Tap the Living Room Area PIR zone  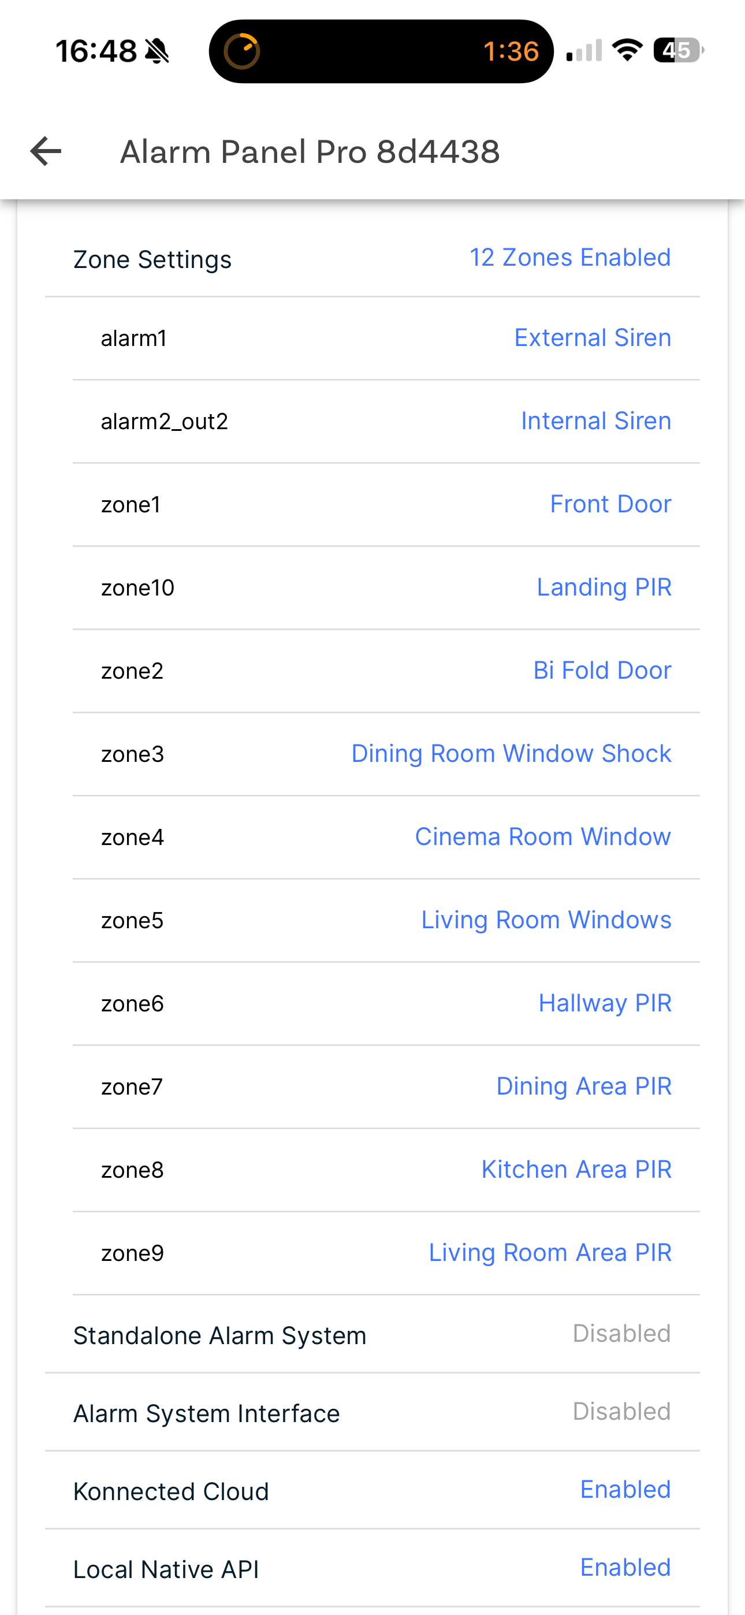(x=549, y=1253)
